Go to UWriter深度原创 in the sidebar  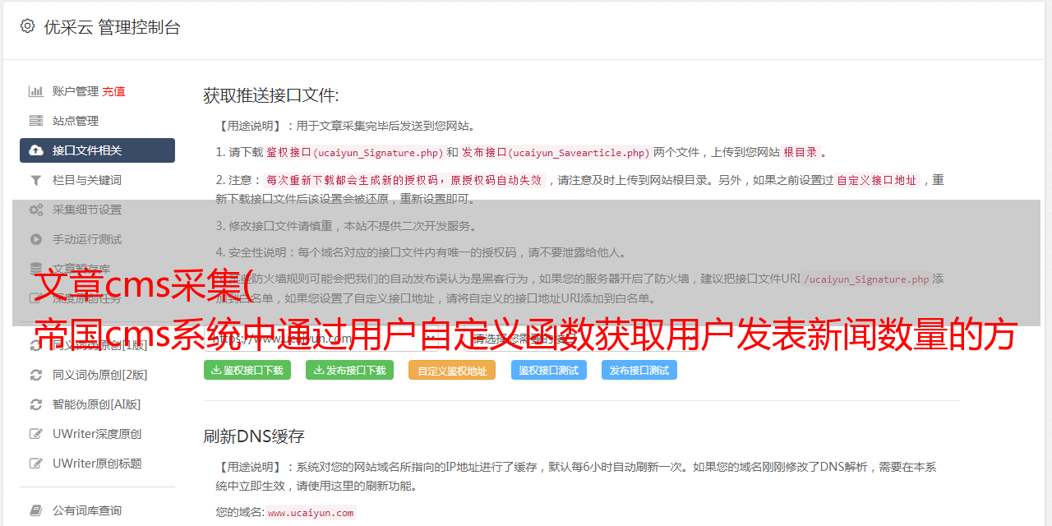pos(97,434)
